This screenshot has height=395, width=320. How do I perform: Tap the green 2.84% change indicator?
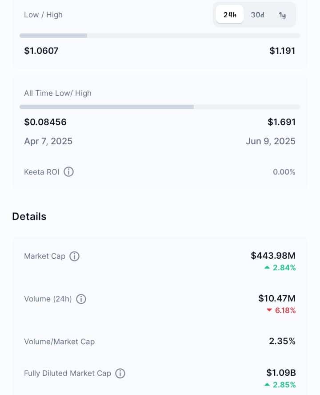[280, 268]
